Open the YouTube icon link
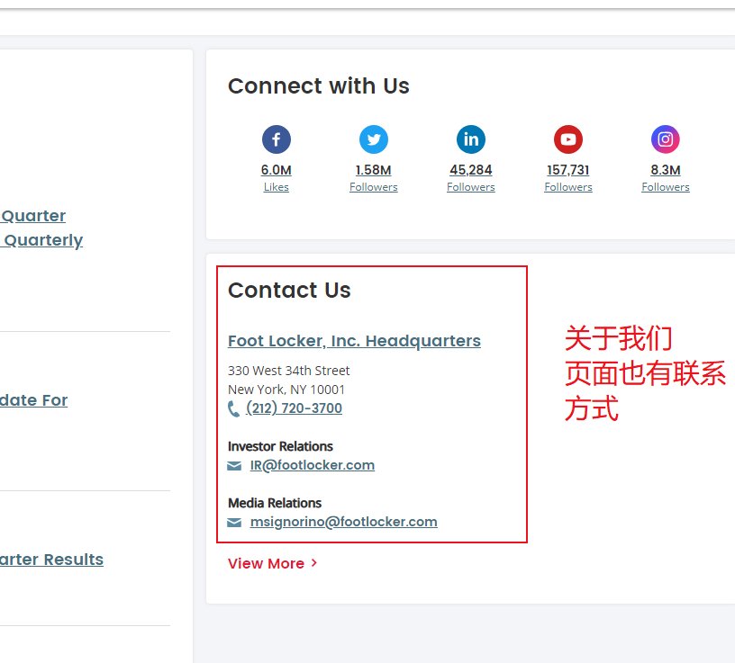Image resolution: width=735 pixels, height=663 pixels. (568, 139)
